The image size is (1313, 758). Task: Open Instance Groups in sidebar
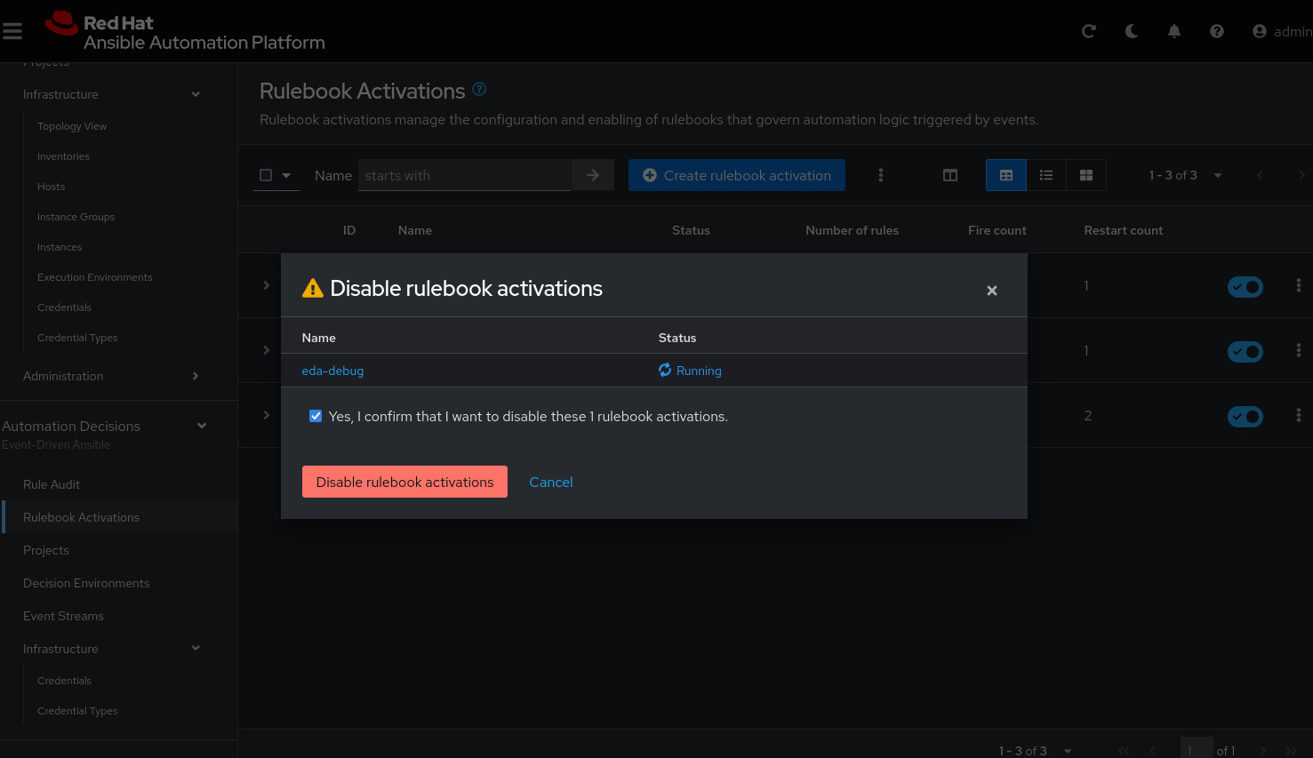coord(76,217)
